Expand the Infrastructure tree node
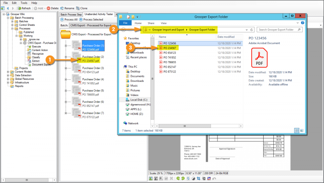 (x=8, y=83)
